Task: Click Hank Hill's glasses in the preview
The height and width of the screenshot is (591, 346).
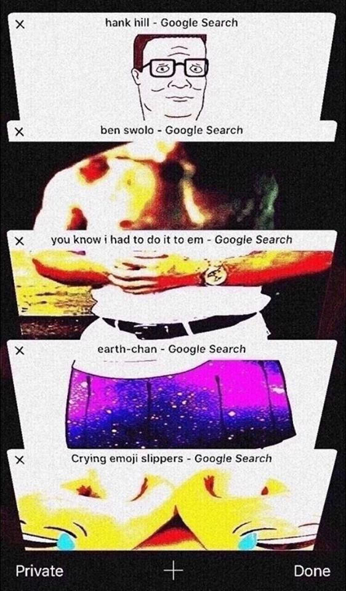Action: point(175,68)
